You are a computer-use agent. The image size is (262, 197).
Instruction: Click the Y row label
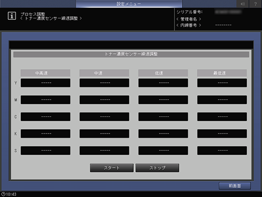pyautogui.click(x=16, y=83)
